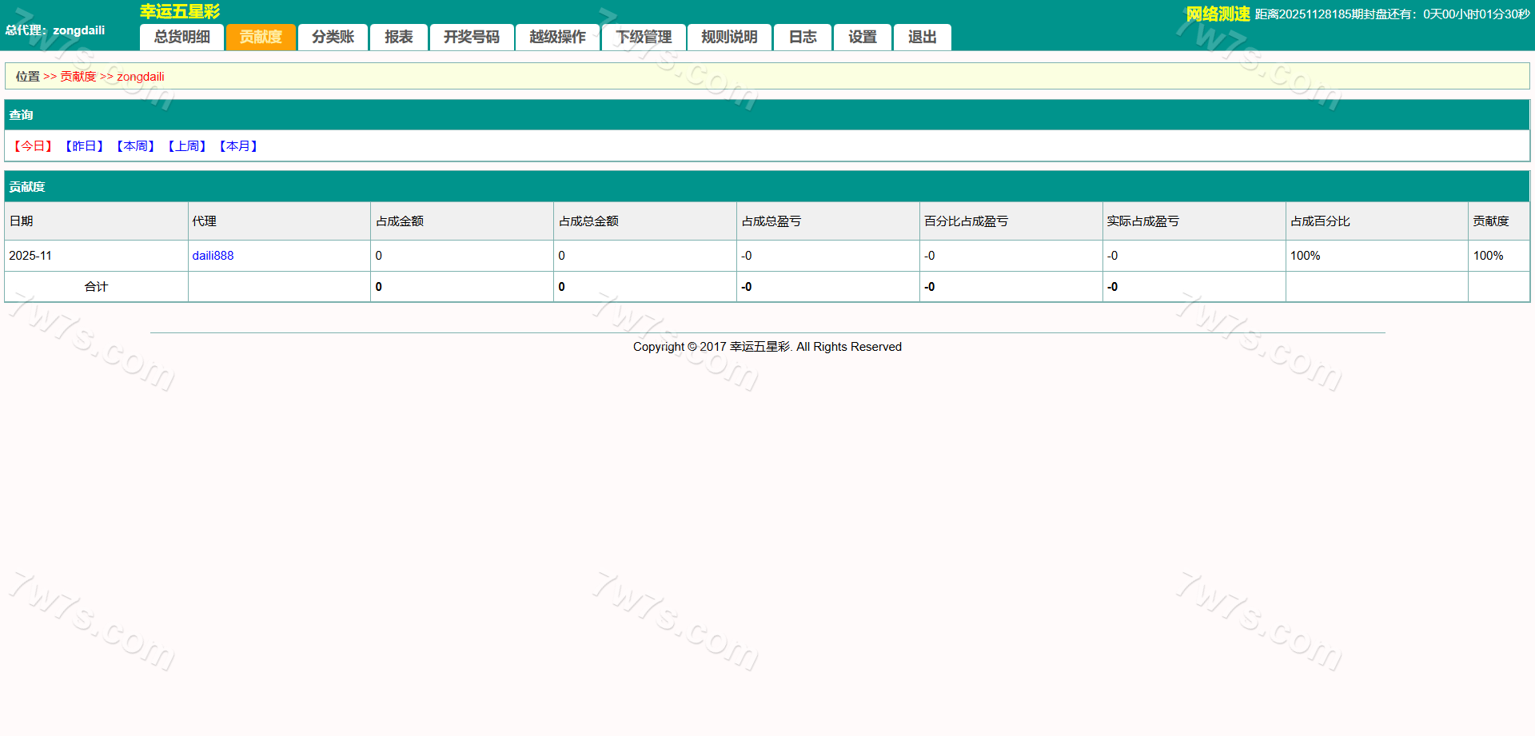Open the 日志 tab
This screenshot has width=1535, height=736.
(803, 38)
